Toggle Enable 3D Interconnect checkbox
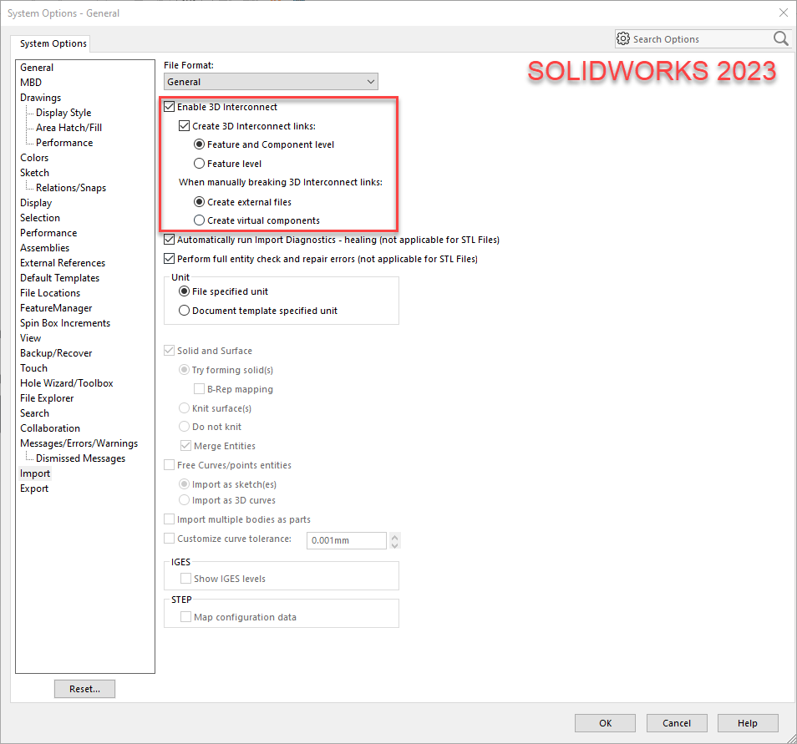The height and width of the screenshot is (744, 797). pyautogui.click(x=170, y=107)
